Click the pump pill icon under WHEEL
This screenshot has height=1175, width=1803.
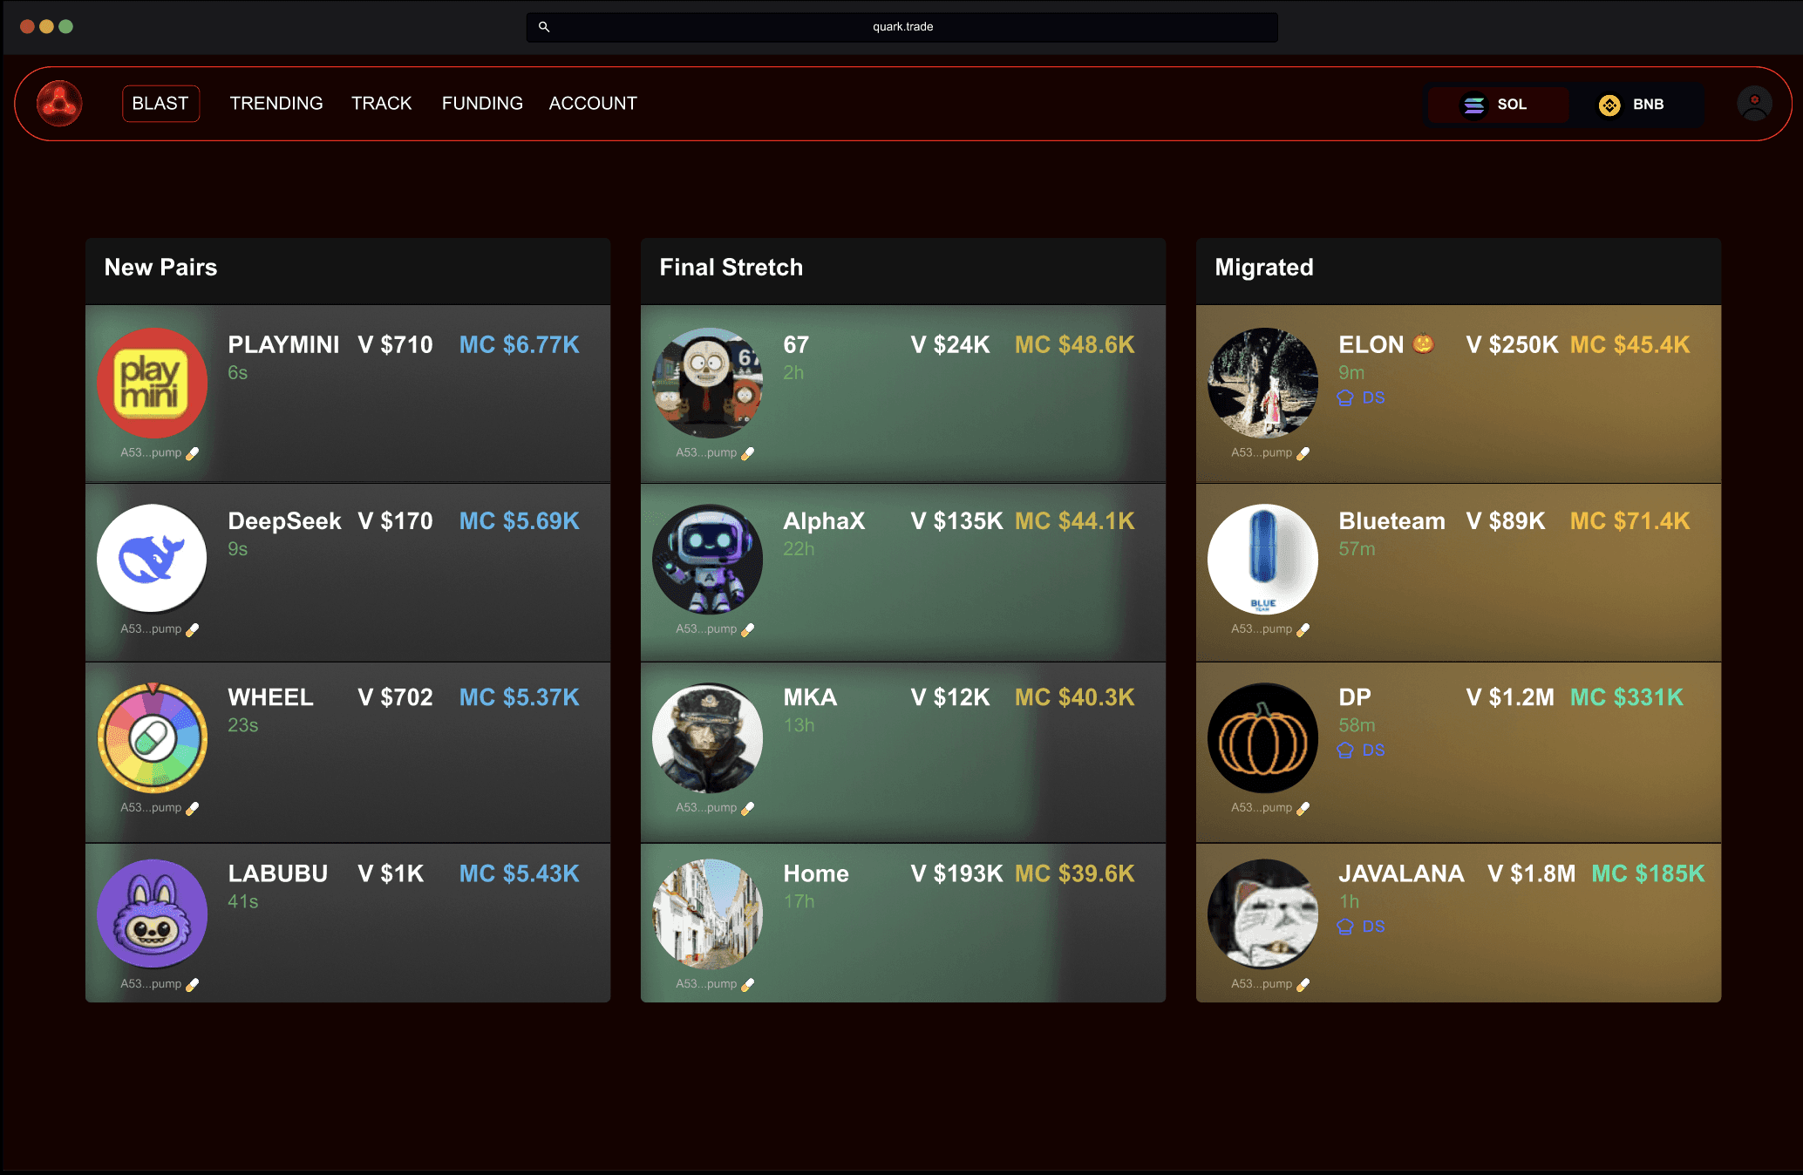(x=193, y=808)
